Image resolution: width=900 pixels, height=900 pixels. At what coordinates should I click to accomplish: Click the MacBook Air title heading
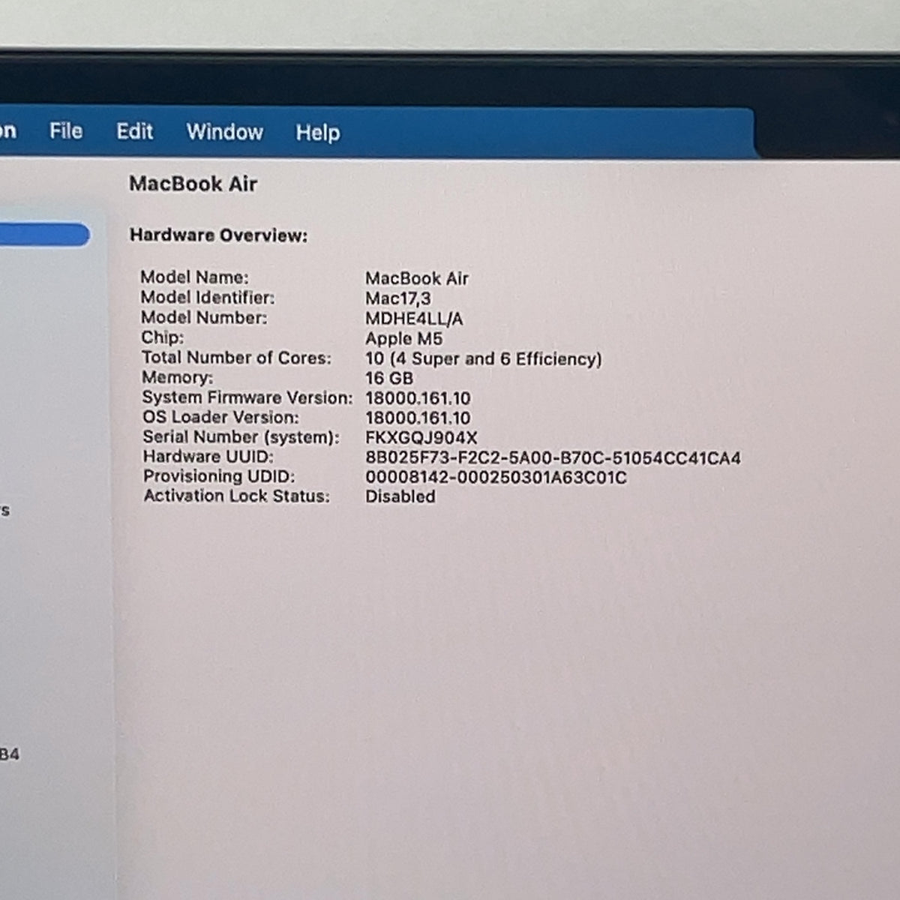tap(193, 184)
